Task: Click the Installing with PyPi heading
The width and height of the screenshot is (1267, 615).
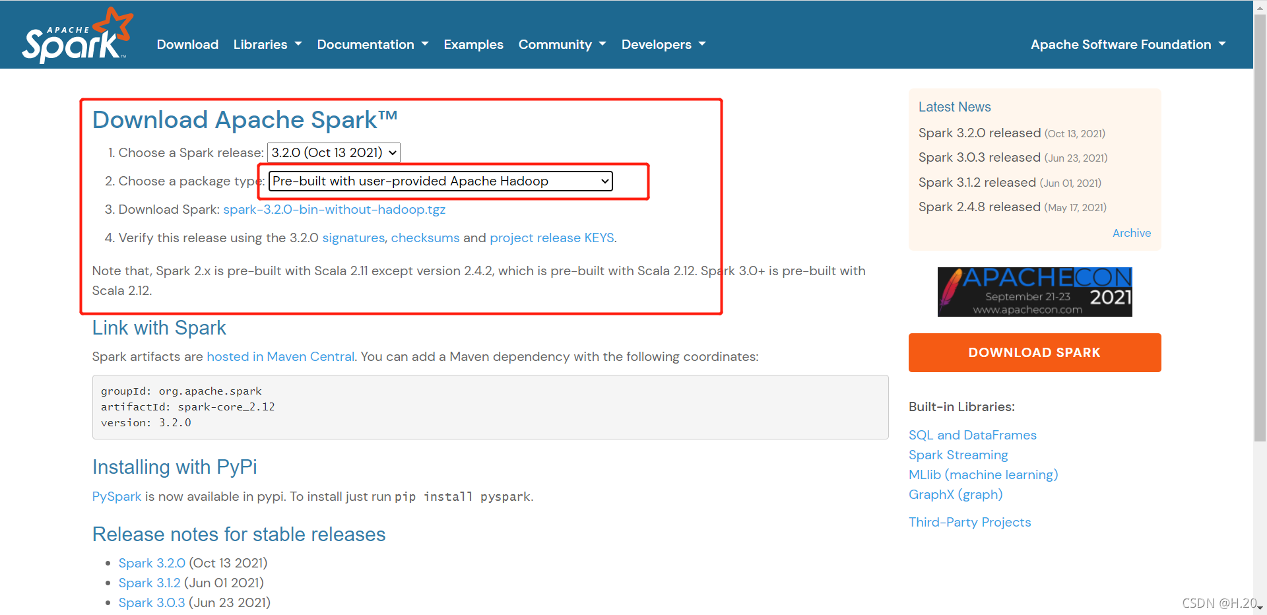Action: click(x=174, y=467)
